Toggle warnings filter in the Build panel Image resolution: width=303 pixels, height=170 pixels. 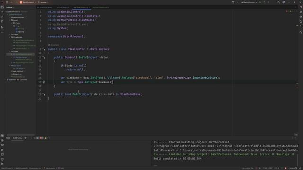pos(46,138)
